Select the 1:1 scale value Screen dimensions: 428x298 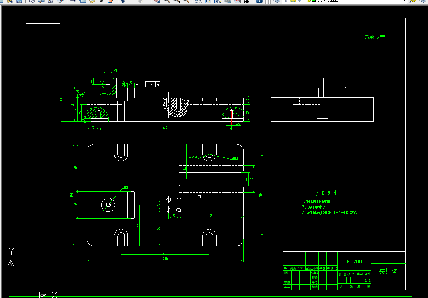(x=367, y=280)
